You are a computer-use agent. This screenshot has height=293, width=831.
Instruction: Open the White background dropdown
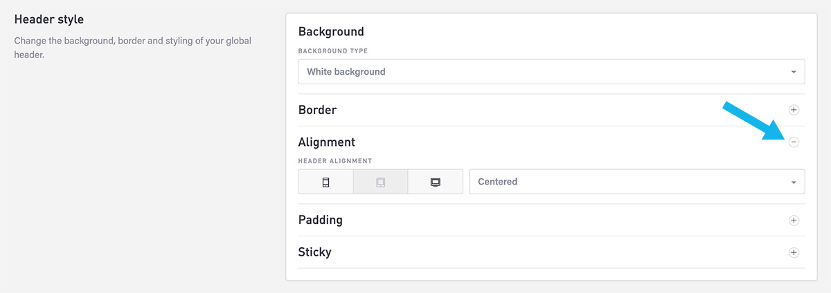[x=551, y=72]
